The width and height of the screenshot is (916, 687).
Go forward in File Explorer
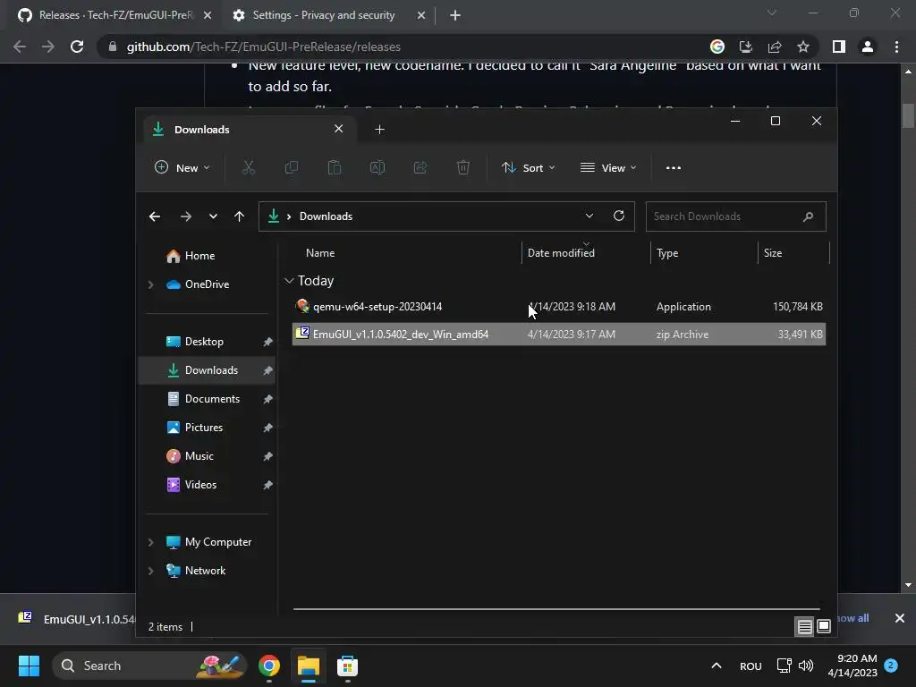[x=186, y=216]
